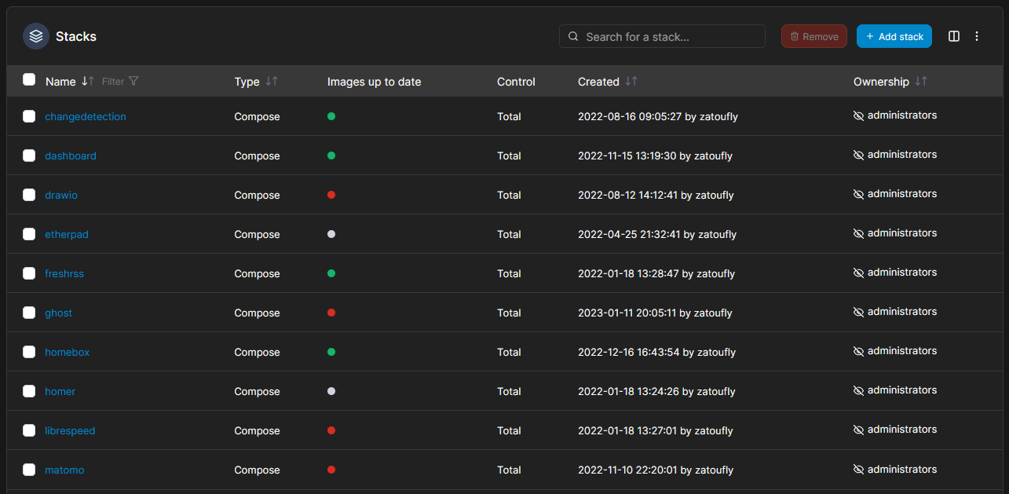Check the checkbox for the drawio stack
This screenshot has height=494, width=1009.
point(29,195)
